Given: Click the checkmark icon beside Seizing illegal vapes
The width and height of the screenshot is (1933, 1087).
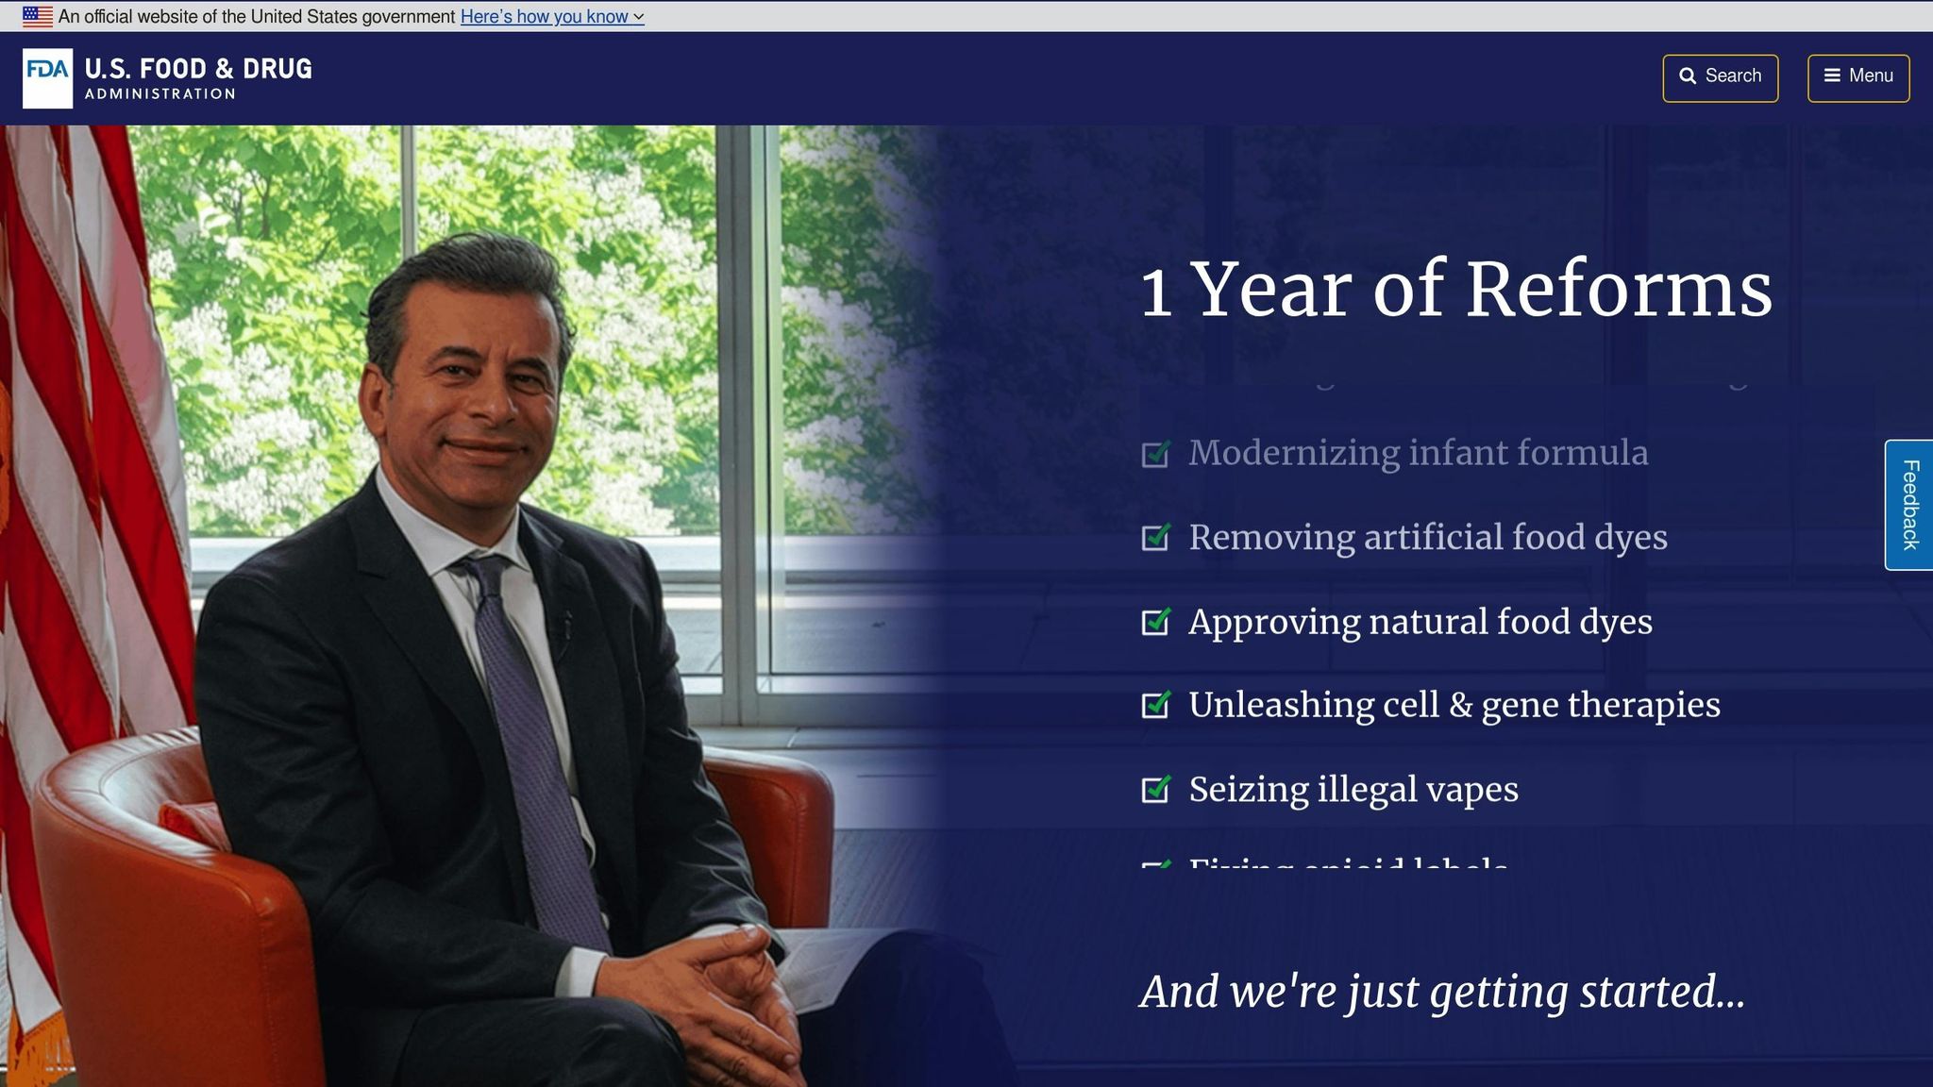Looking at the screenshot, I should pos(1155,789).
